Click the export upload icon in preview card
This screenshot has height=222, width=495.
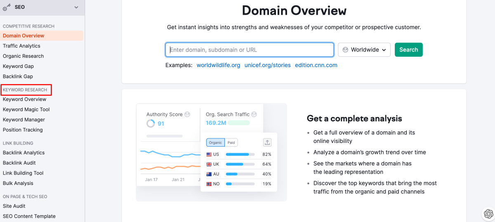pyautogui.click(x=267, y=143)
